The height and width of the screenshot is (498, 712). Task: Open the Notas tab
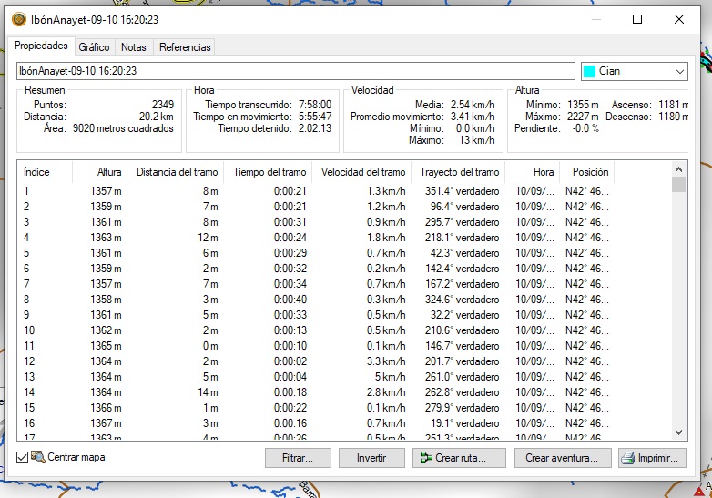(x=133, y=47)
